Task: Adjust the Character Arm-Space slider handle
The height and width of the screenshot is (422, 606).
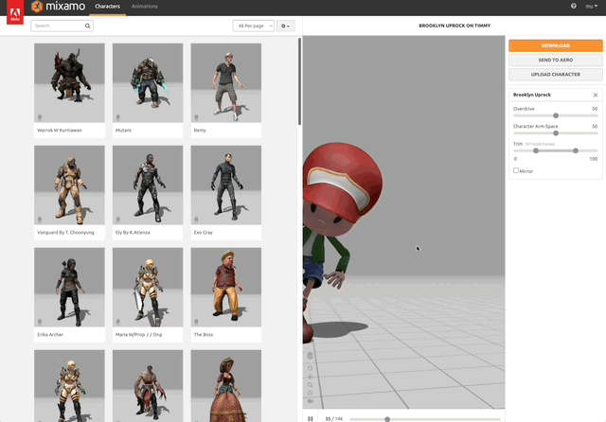Action: [556, 133]
